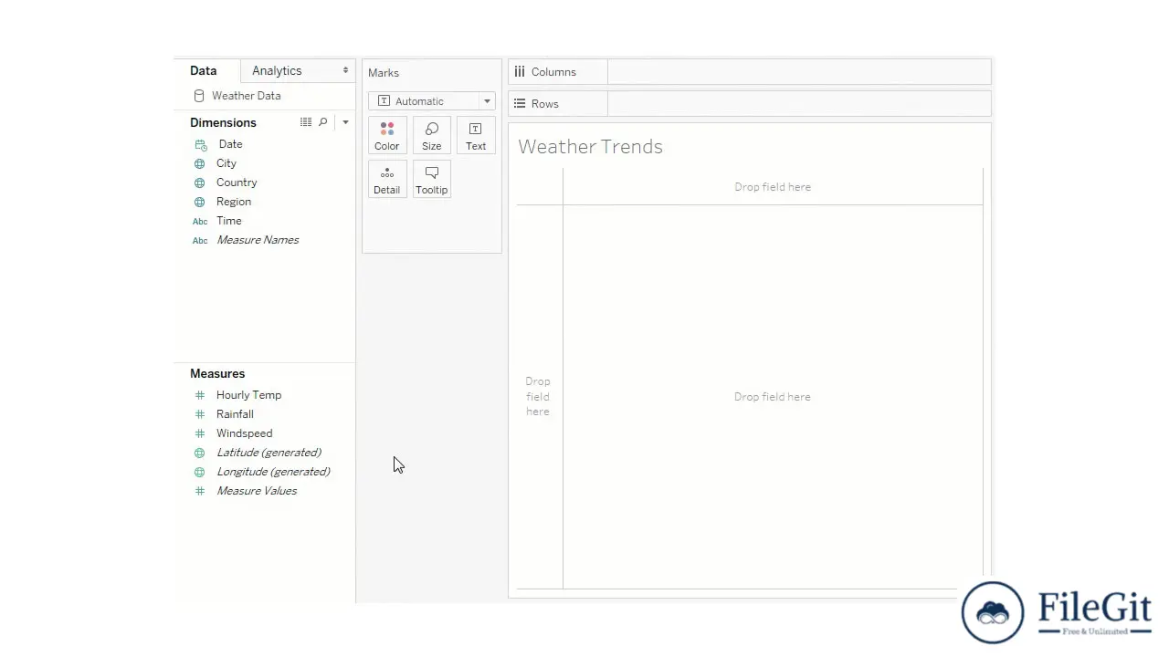Viewport: 1169px width, 657px height.
Task: Select the Hourly Temp measure
Action: [249, 395]
